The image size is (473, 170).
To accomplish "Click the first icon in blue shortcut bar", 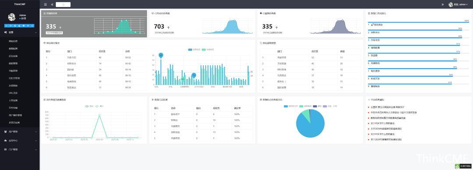I will coord(6,26).
